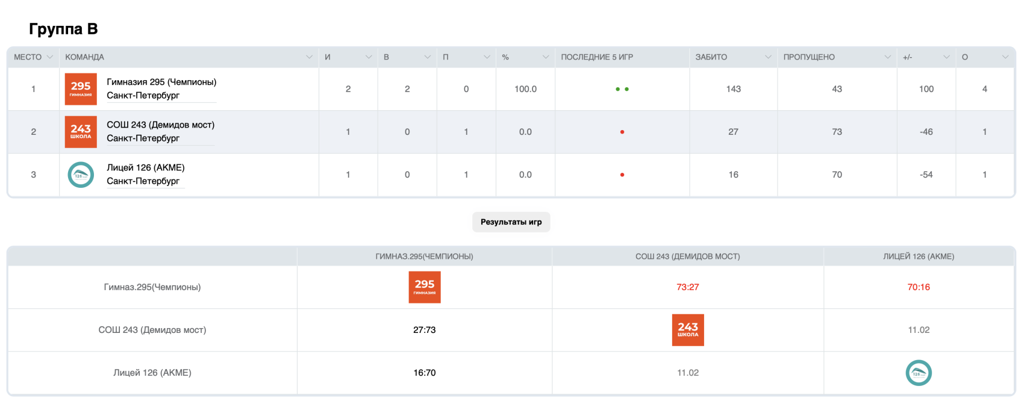
Task: Click 243 школа logo in results grid
Action: [688, 330]
